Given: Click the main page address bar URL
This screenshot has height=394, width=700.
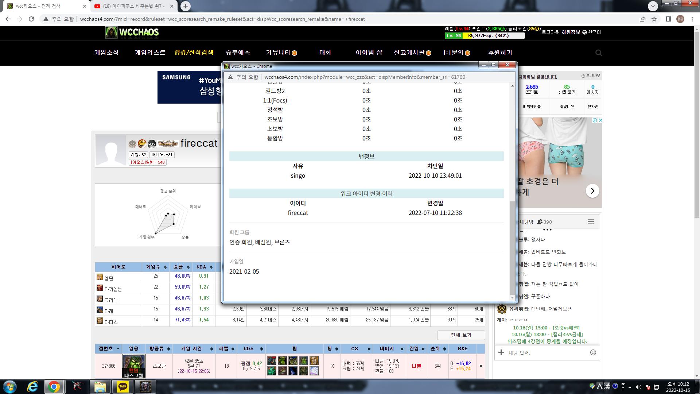Looking at the screenshot, I should pos(222,19).
